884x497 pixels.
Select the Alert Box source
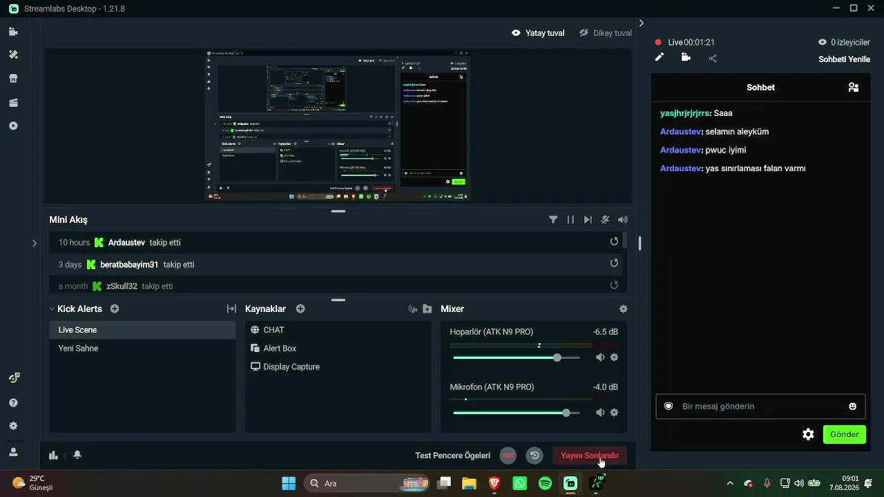[x=338, y=349]
